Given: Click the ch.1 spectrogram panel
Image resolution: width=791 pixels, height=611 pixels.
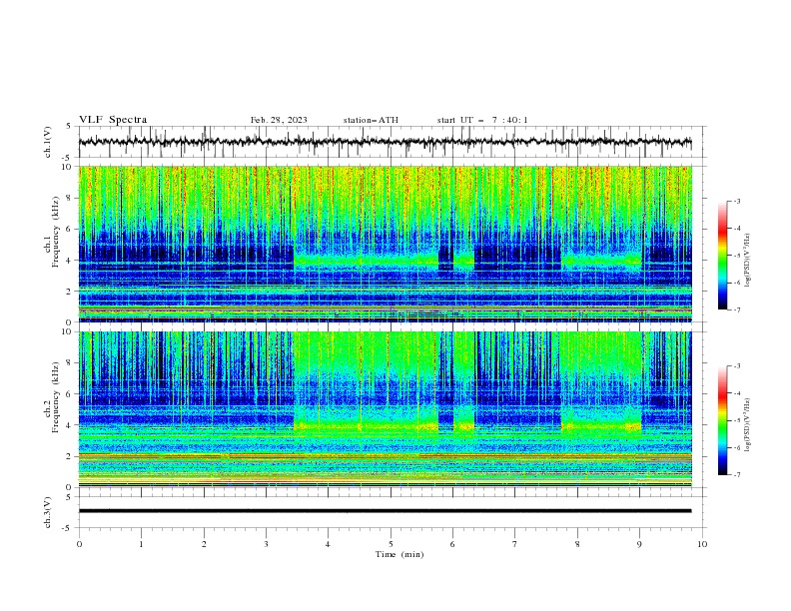Looking at the screenshot, I should [386, 244].
